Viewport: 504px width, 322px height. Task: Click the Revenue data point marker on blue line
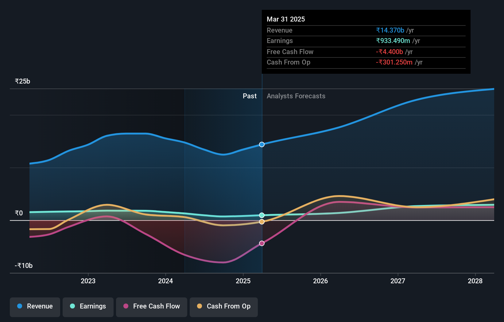point(262,144)
